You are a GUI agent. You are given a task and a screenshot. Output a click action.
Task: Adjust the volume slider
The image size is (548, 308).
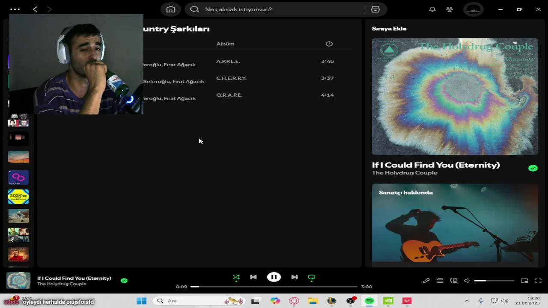tap(494, 281)
